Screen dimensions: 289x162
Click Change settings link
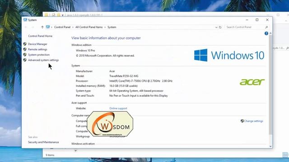[x=253, y=121]
